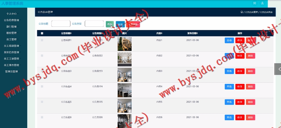
Task: Click the 公告标题4 title cell
Action: click(x=66, y=86)
